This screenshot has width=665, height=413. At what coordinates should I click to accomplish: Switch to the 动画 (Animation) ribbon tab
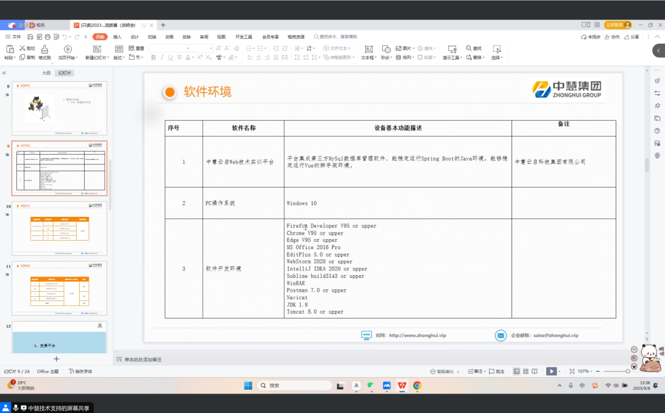pos(169,37)
